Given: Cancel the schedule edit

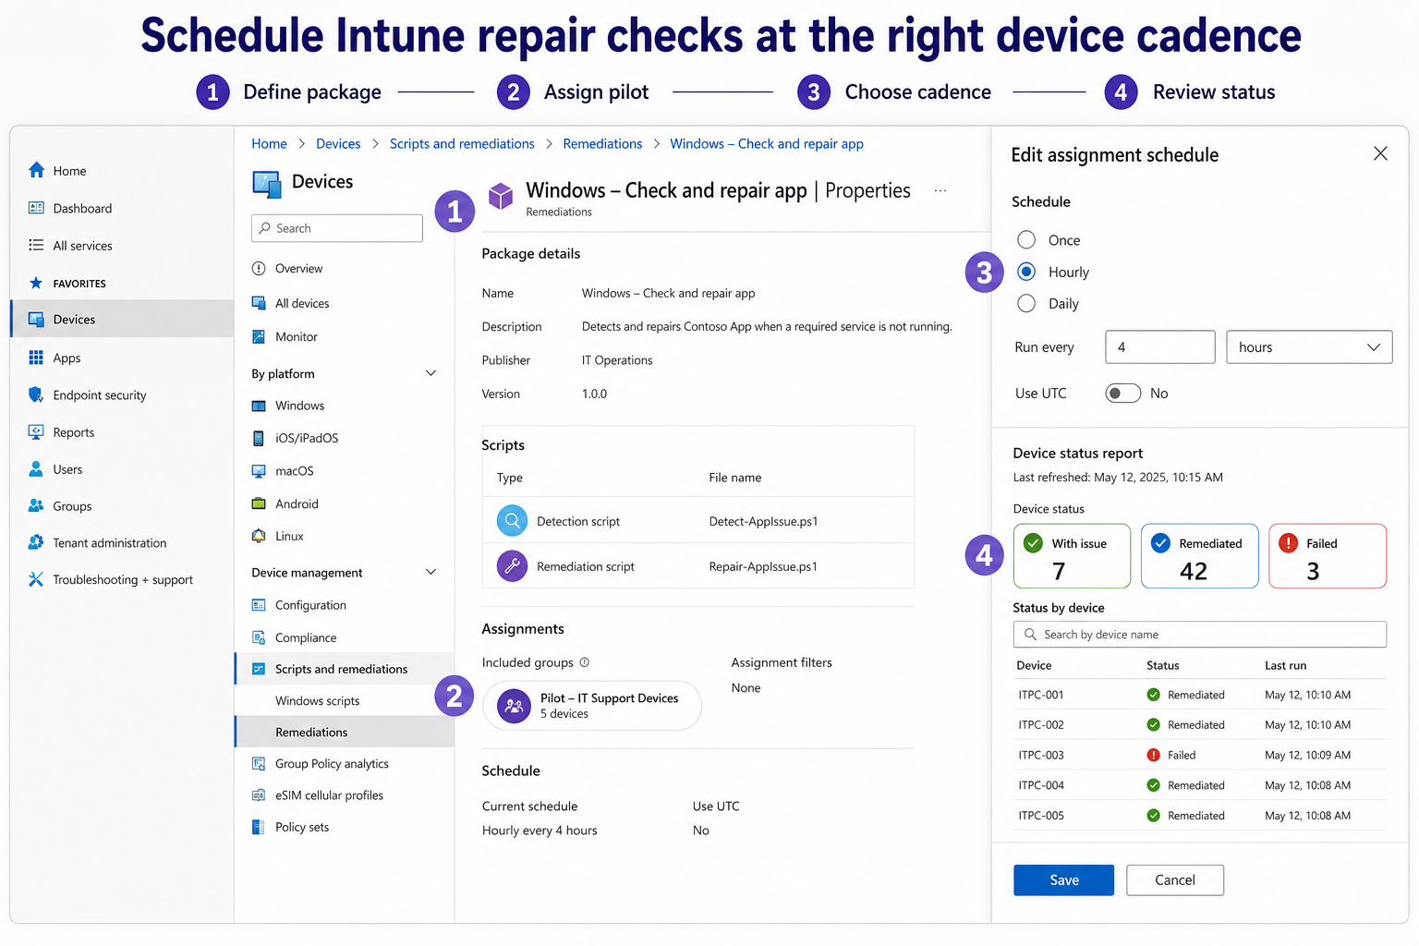Looking at the screenshot, I should (x=1175, y=880).
